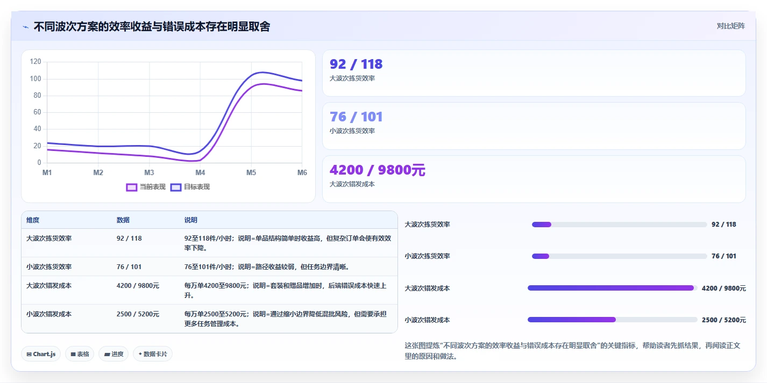Screen dimensions: 767x383
Task: Click the 数据 column header
Action: click(x=123, y=220)
